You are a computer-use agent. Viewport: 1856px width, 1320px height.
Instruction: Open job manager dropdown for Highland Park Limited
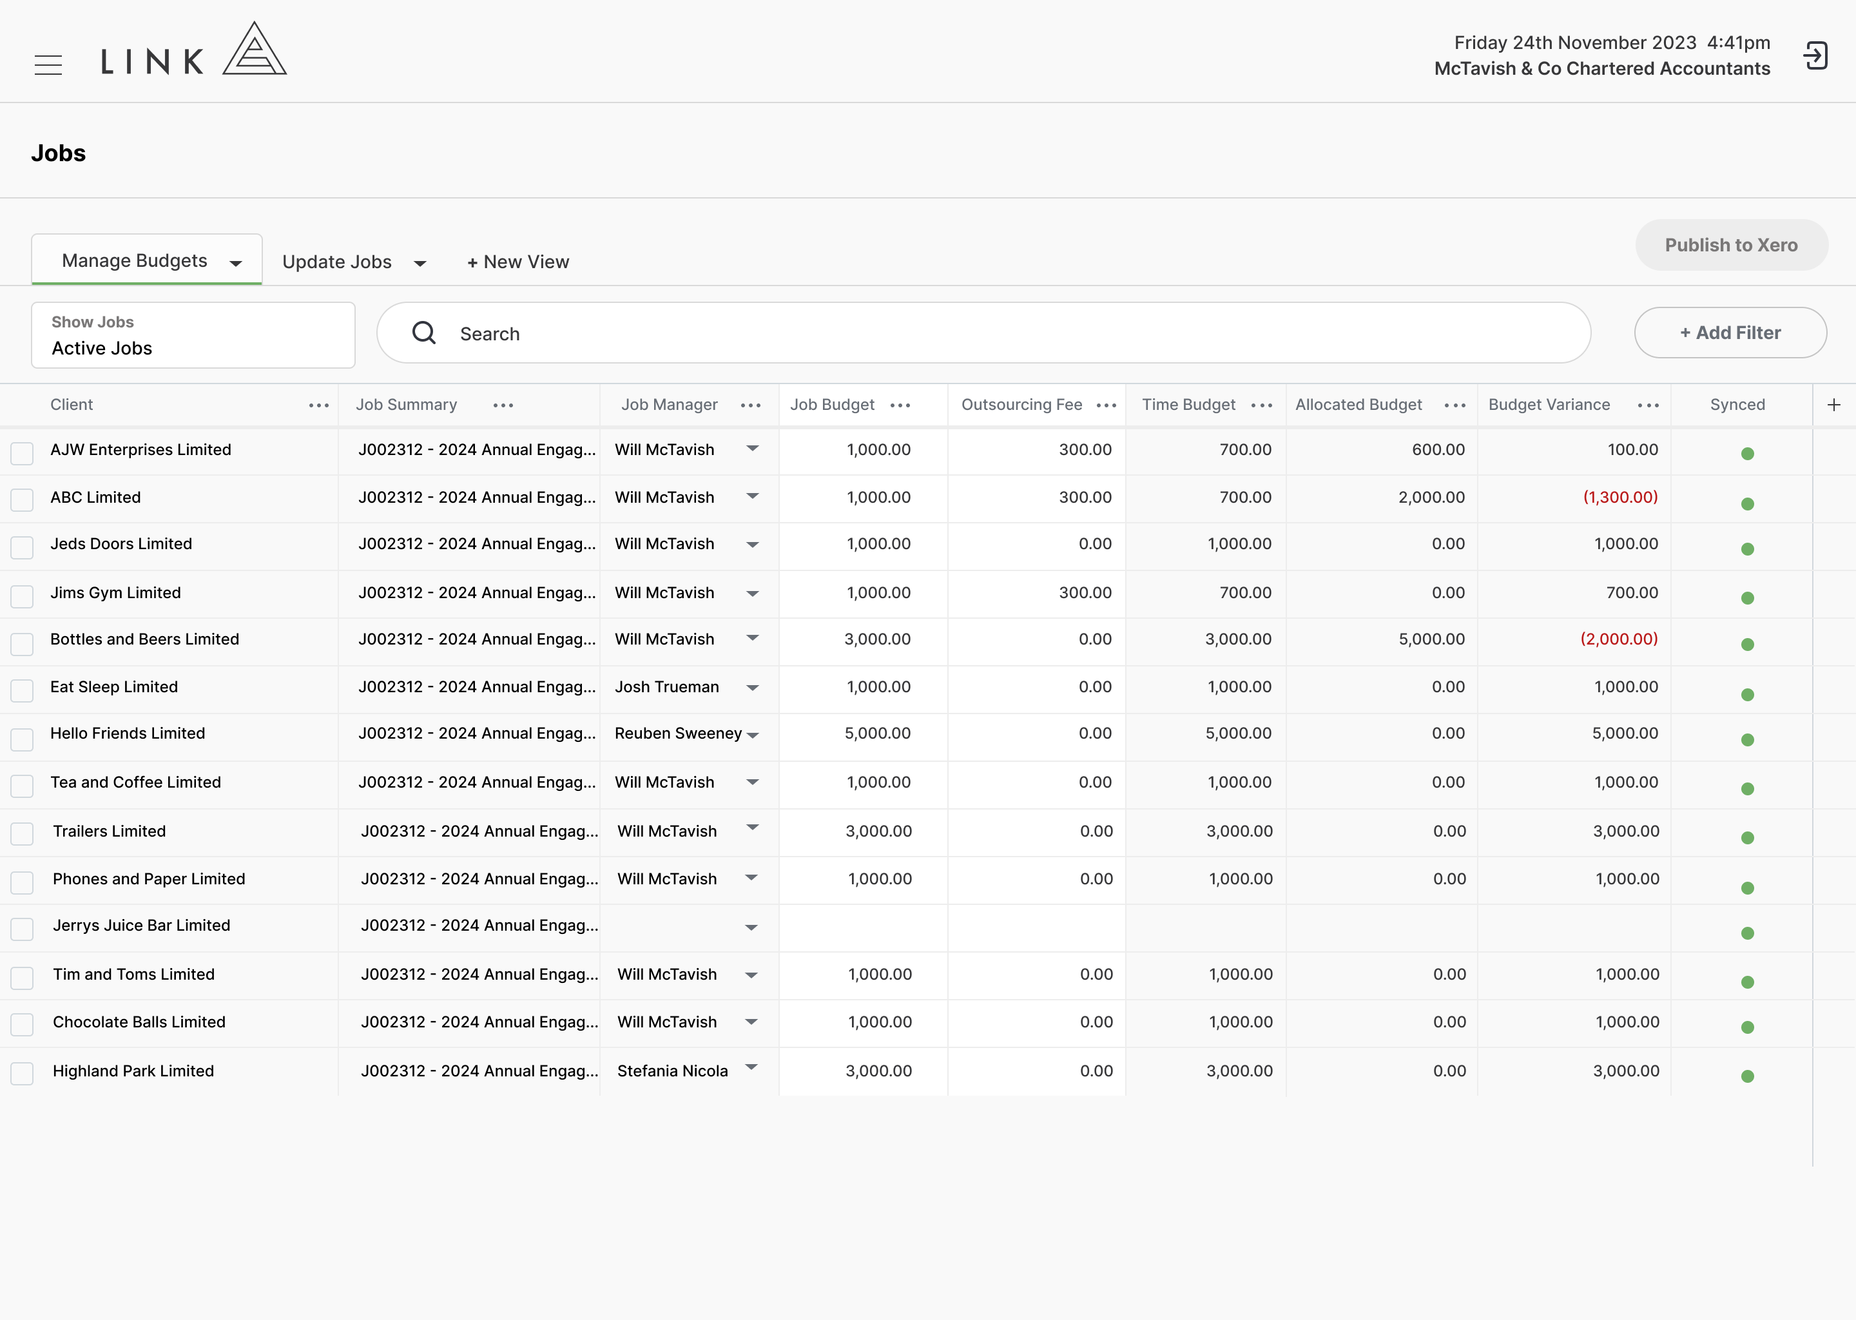click(751, 1068)
